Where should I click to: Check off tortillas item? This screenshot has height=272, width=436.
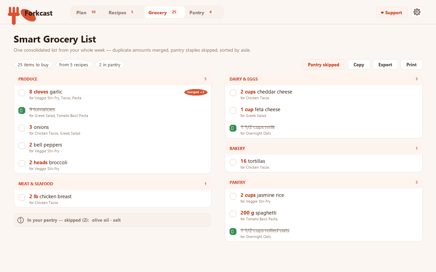click(233, 162)
